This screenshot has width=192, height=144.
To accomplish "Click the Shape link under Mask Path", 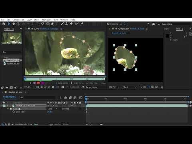I will point(50,112).
